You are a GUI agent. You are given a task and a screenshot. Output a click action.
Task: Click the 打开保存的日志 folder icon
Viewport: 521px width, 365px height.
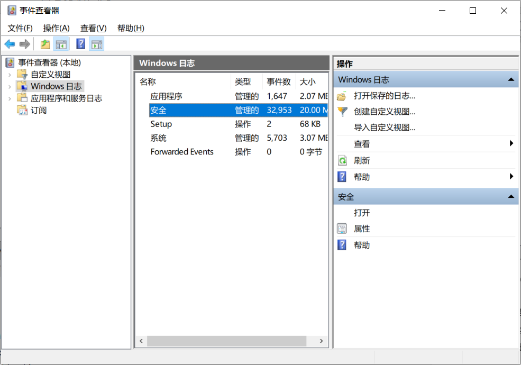[x=342, y=96]
